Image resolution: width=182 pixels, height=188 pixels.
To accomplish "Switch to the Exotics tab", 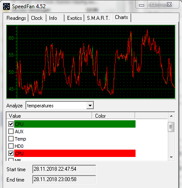I will (74, 18).
